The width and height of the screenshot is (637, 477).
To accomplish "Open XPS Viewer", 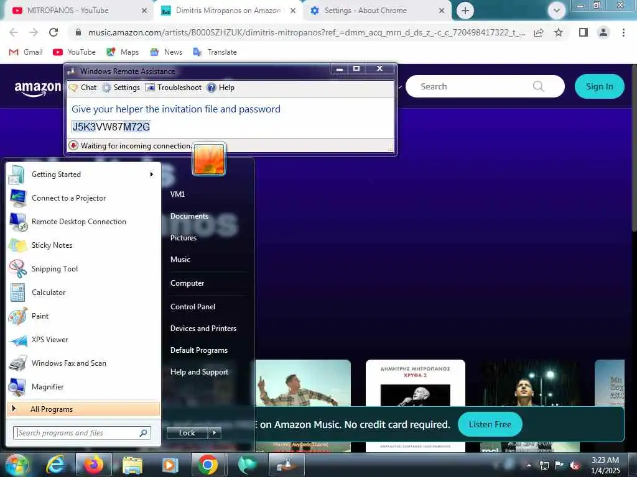I will 83,340.
